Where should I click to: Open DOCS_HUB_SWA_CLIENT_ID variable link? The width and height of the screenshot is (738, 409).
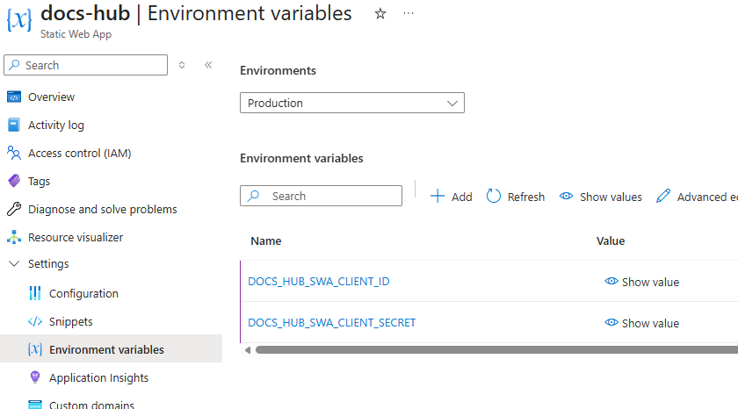pos(319,281)
